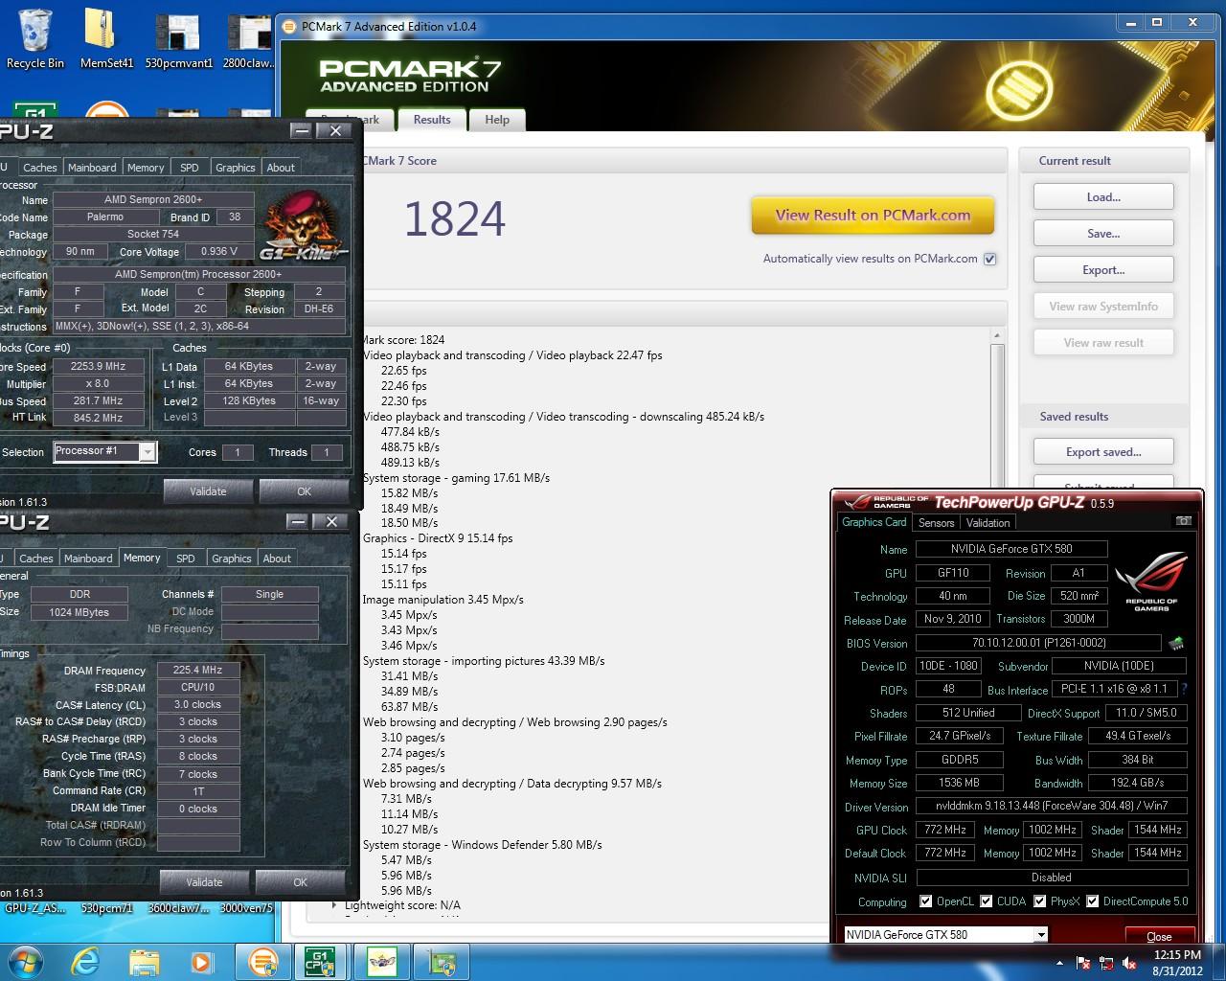Click the BIOS save chip icon in GPU-Z

point(1177,643)
